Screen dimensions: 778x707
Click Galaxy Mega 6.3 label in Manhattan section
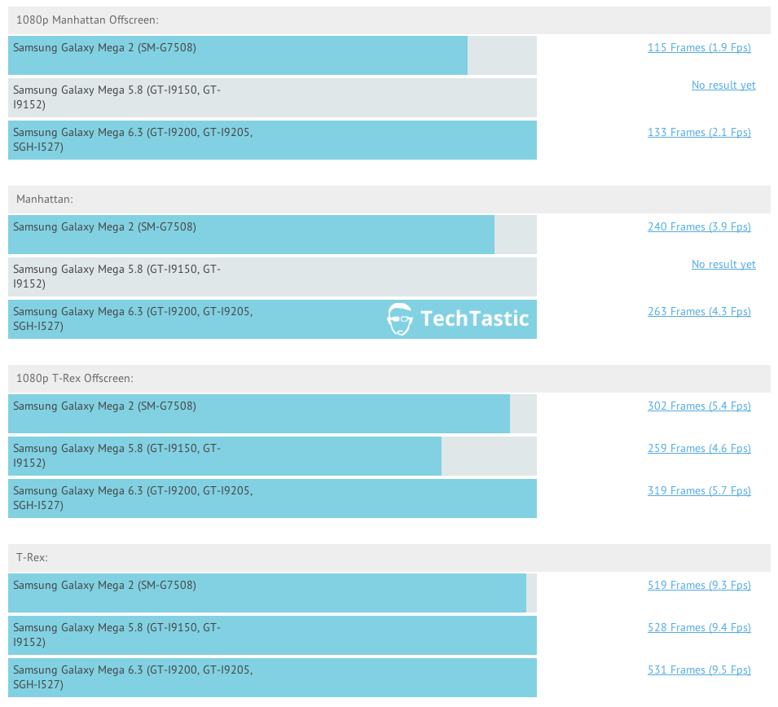click(x=133, y=319)
